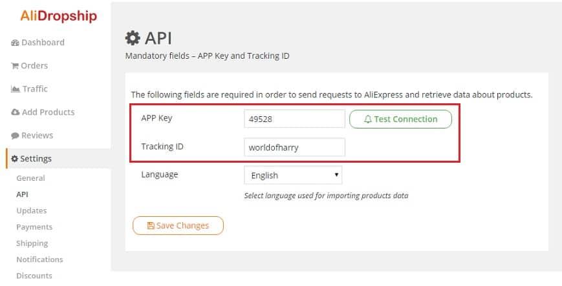Click the Add Products cloud icon
Image resolution: width=562 pixels, height=286 pixels.
pyautogui.click(x=16, y=112)
